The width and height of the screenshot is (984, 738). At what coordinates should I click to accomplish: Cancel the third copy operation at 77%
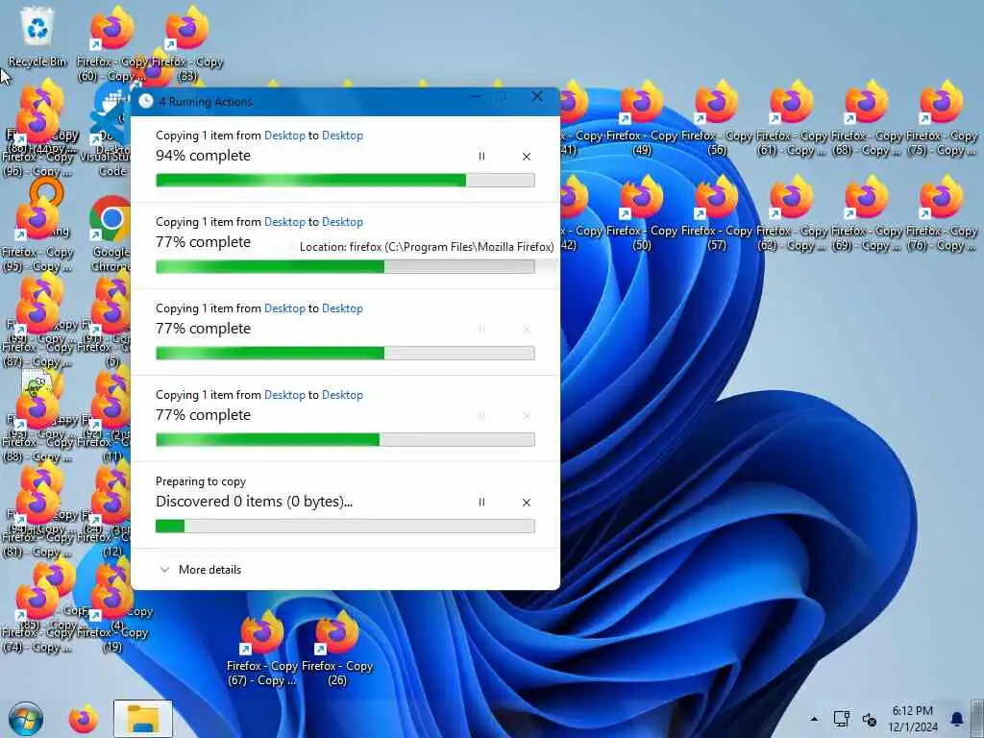coord(527,329)
